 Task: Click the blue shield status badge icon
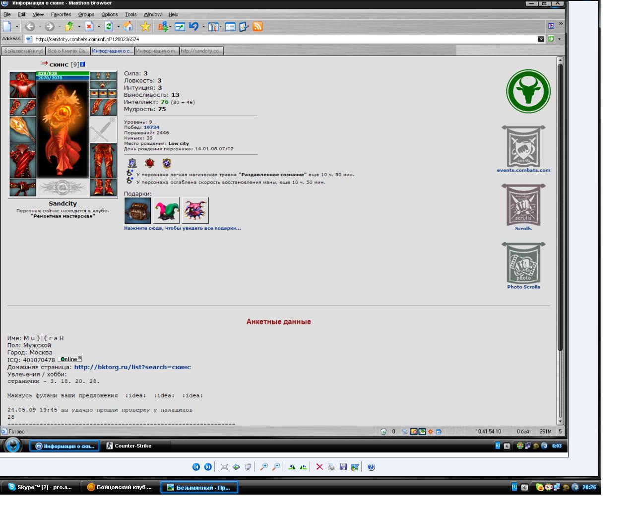[x=132, y=163]
